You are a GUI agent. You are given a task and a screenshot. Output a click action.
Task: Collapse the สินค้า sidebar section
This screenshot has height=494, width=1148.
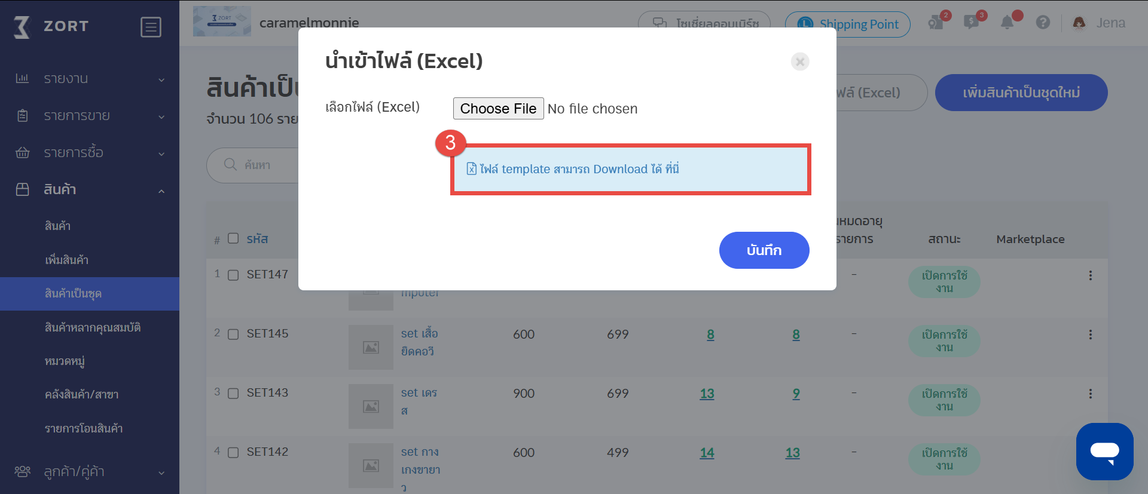[x=90, y=190]
